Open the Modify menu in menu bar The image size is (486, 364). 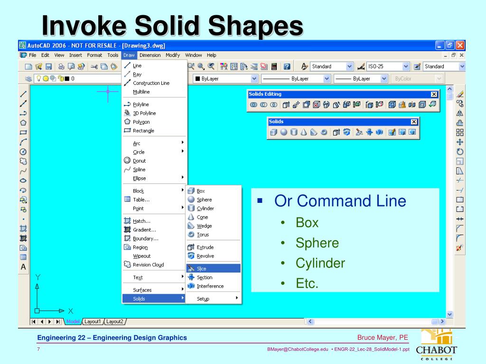pos(173,55)
